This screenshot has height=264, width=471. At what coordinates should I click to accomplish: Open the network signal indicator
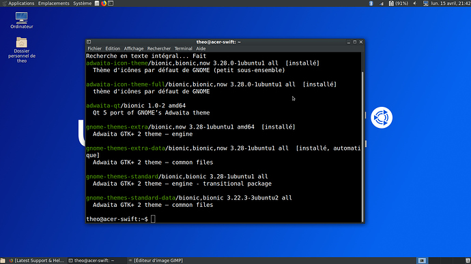coord(381,3)
